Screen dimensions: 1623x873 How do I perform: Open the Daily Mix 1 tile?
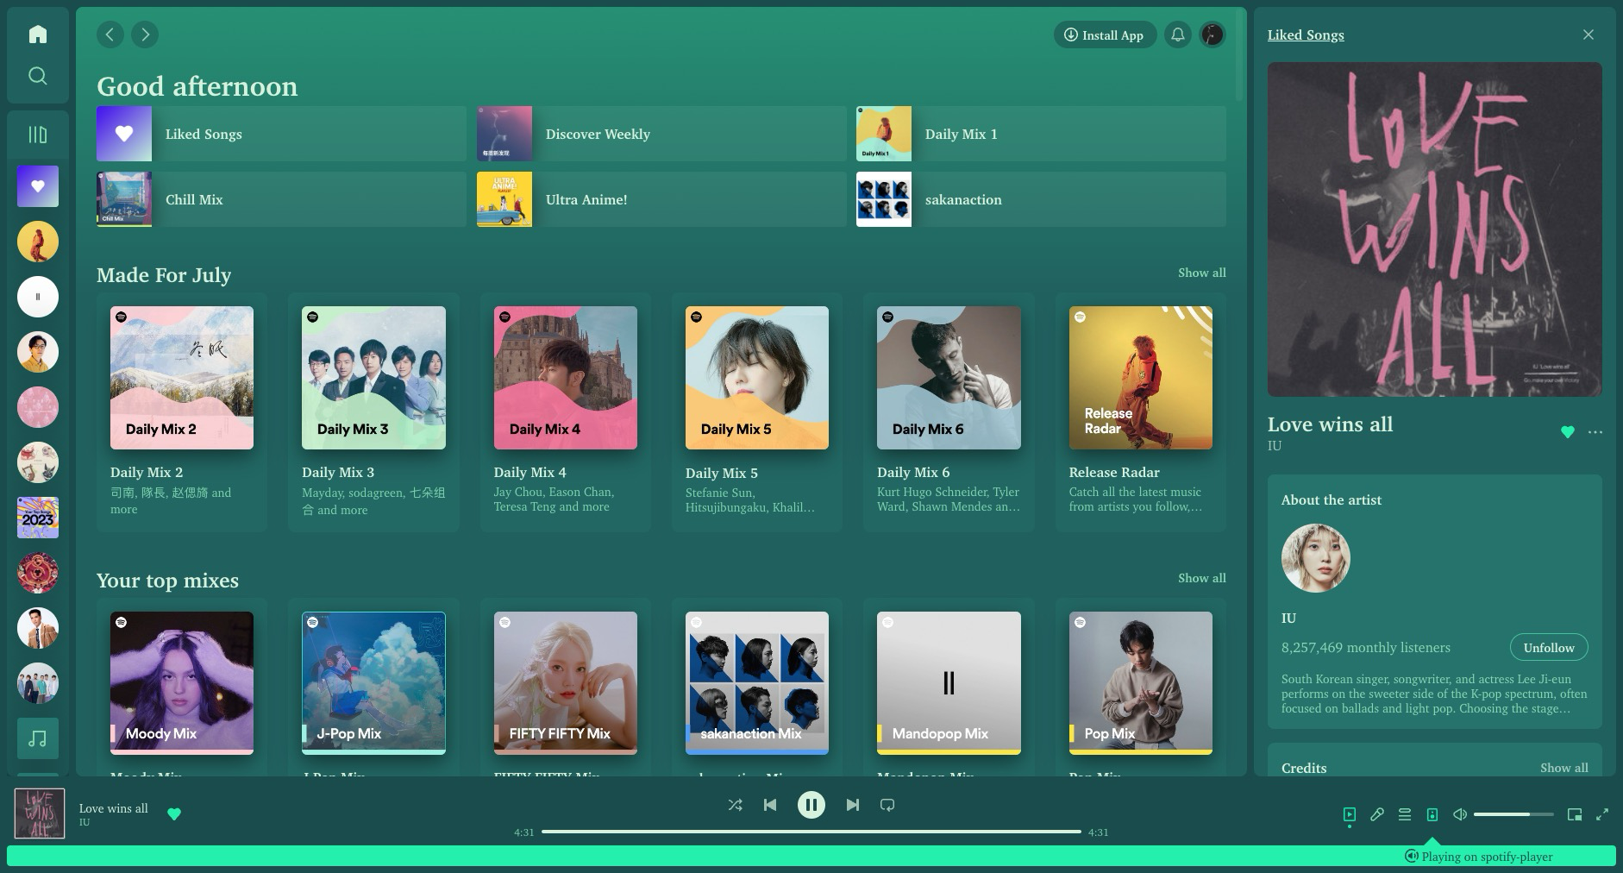coord(1041,134)
